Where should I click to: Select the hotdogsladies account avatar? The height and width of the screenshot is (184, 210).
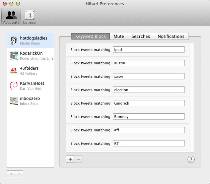pos(14,41)
